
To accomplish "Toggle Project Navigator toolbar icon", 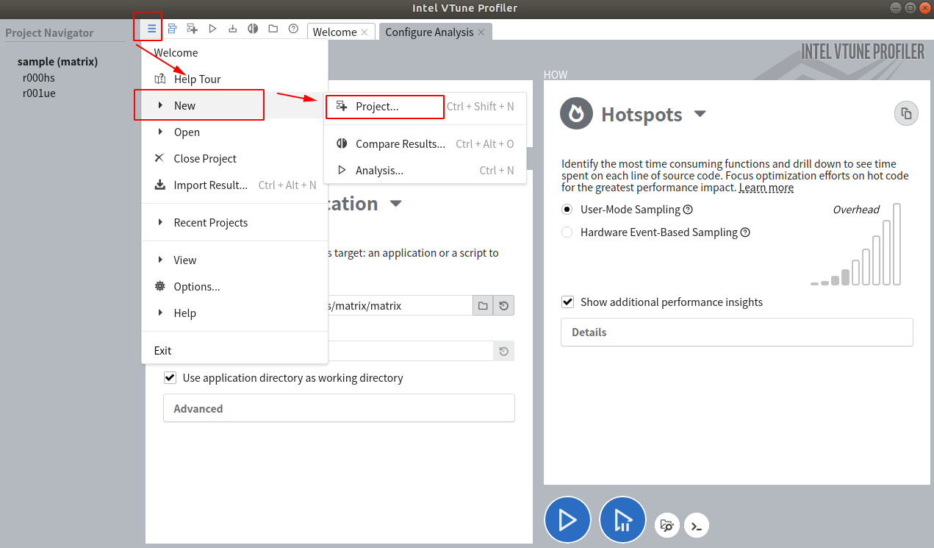I will (172, 29).
